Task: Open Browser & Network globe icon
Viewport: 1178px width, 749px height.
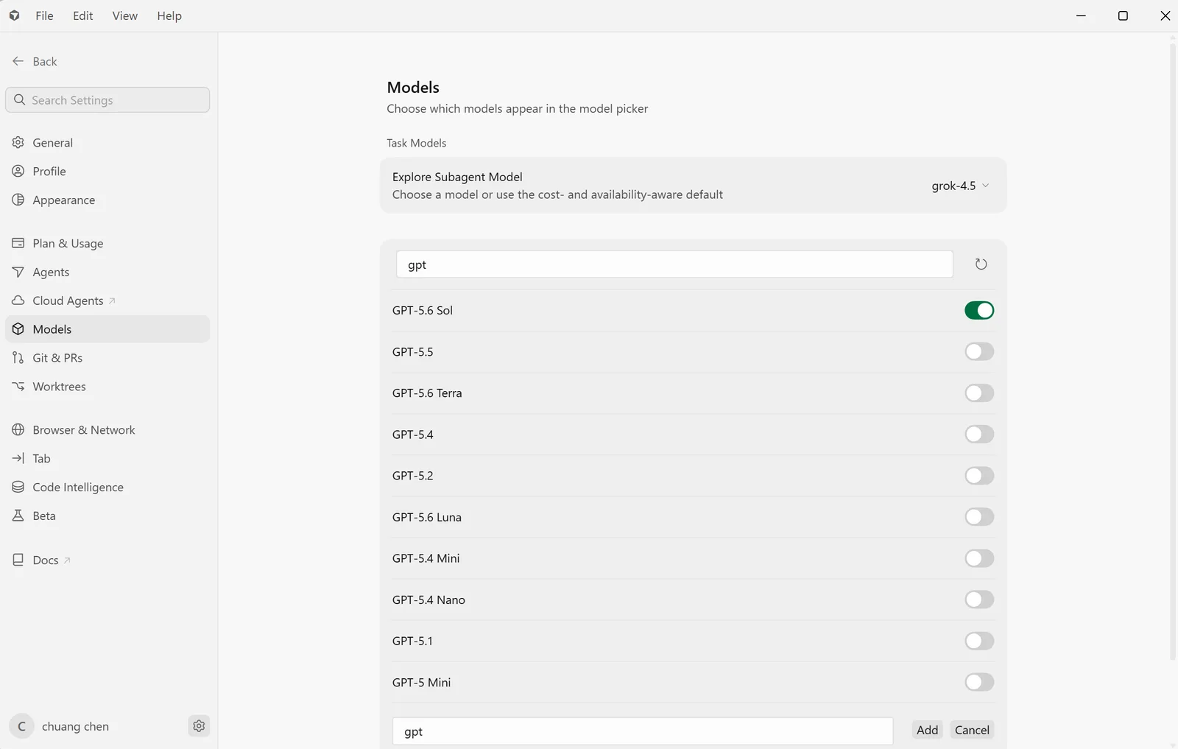Action: (18, 429)
